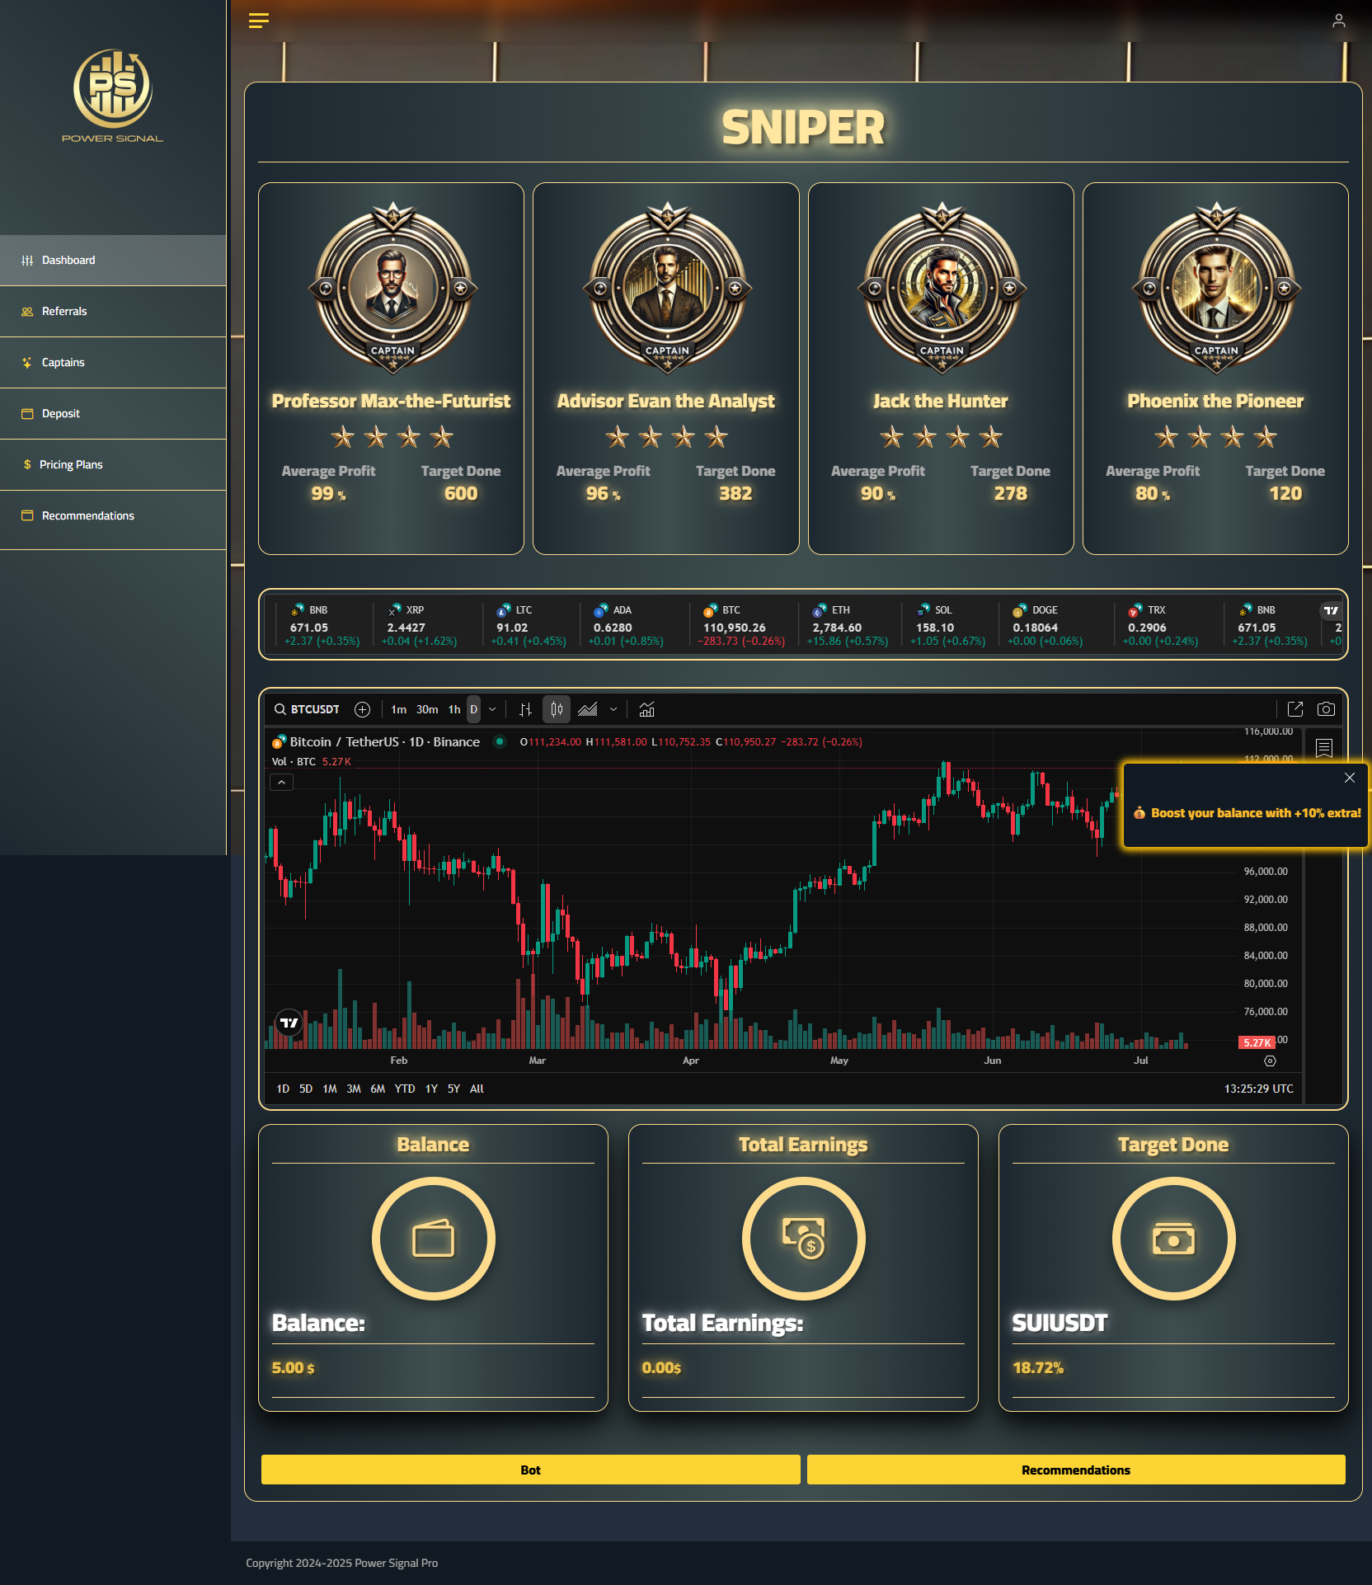Expand the time interval dropdown arrow
This screenshot has width=1372, height=1585.
[x=492, y=709]
